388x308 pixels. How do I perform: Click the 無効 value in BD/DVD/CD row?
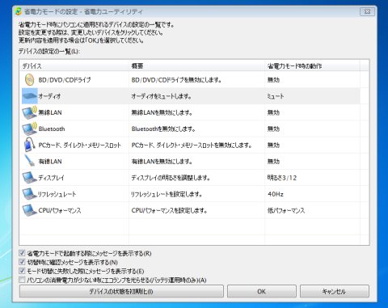point(273,80)
